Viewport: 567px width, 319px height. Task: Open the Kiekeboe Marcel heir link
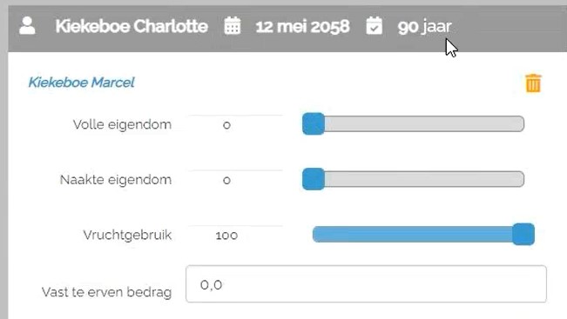coord(81,83)
